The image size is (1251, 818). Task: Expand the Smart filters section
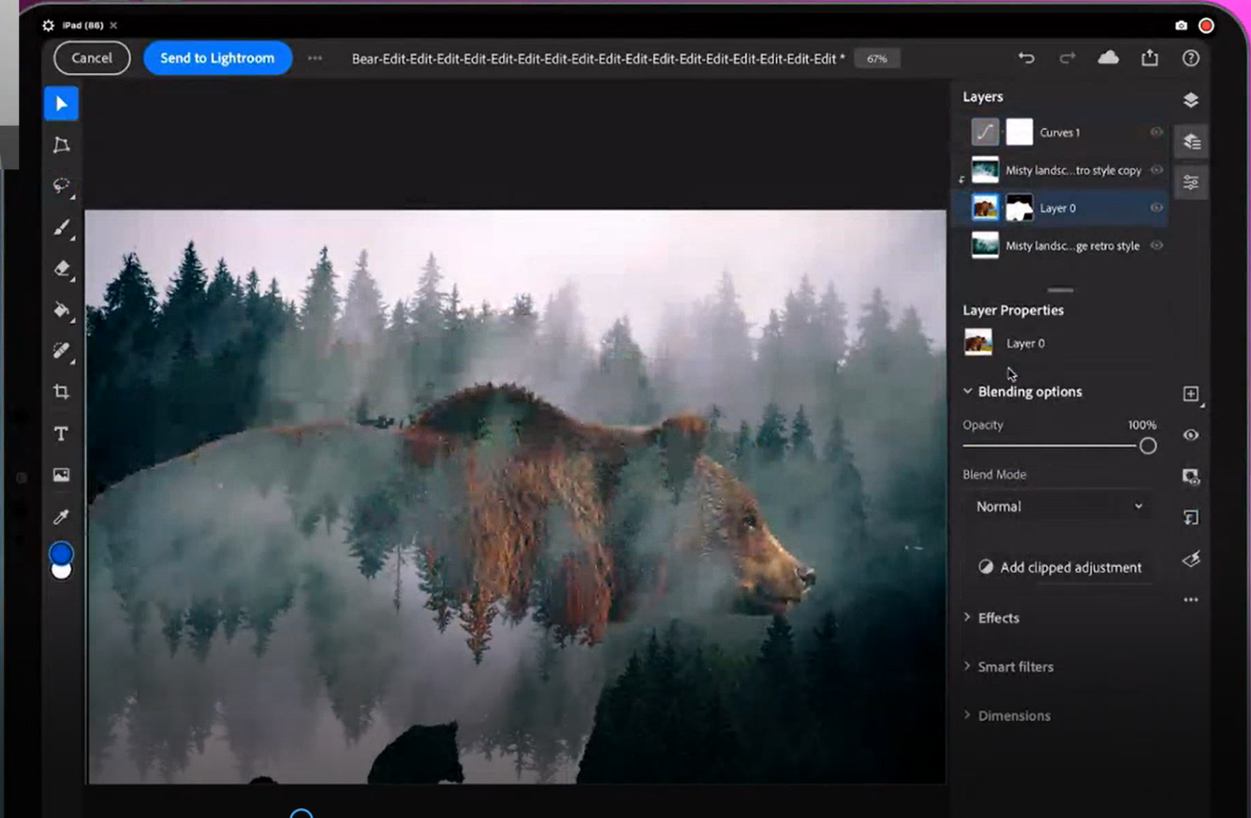[1014, 667]
